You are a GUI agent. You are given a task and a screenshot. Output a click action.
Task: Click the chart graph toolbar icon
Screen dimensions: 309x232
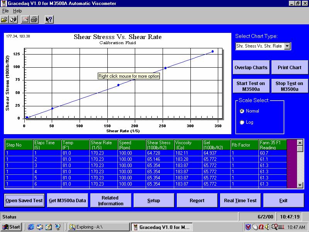25,20
